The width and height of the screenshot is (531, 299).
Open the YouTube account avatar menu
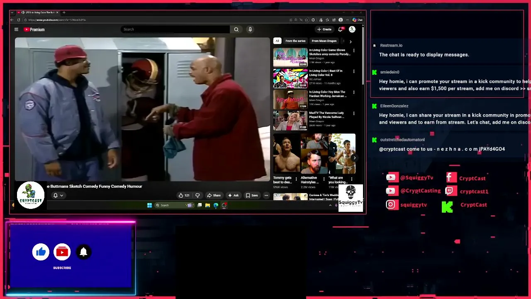[352, 29]
